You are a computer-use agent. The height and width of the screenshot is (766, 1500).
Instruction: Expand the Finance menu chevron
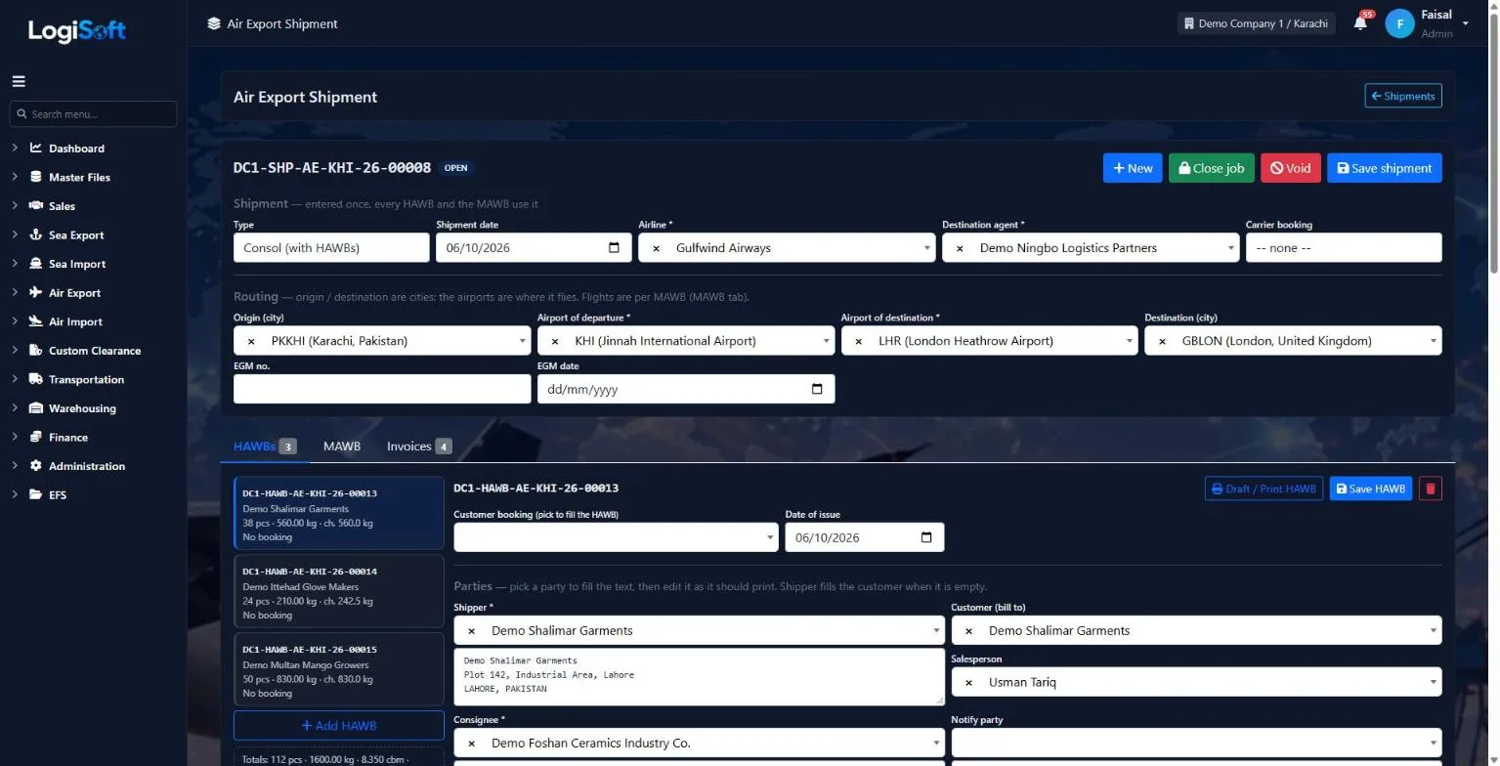[16, 437]
